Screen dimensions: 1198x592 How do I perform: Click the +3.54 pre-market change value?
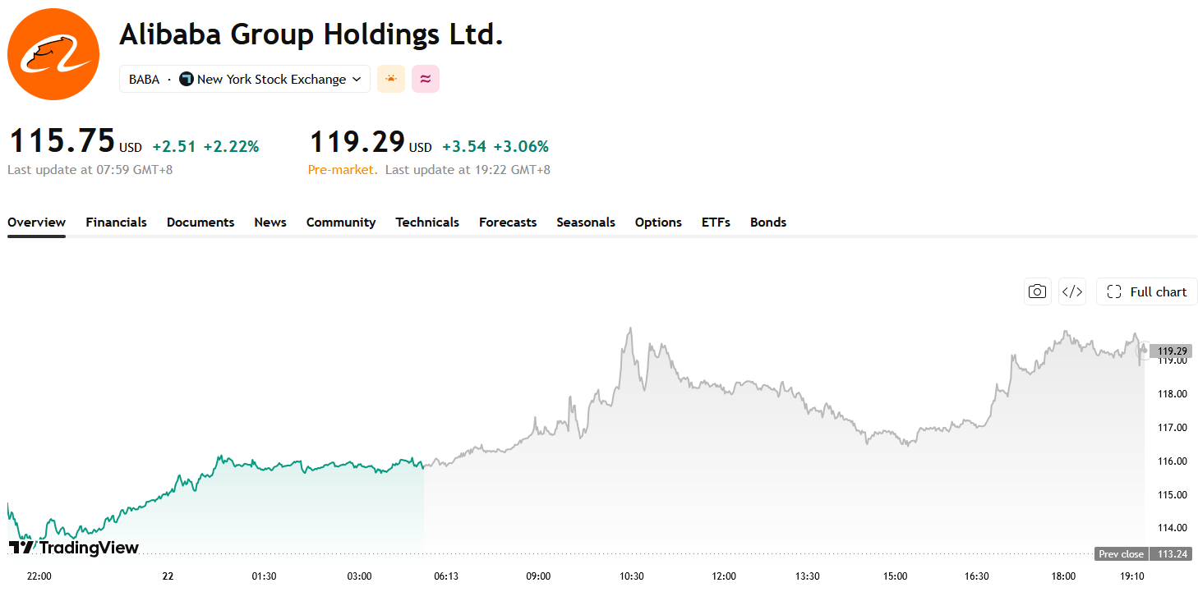pos(464,147)
